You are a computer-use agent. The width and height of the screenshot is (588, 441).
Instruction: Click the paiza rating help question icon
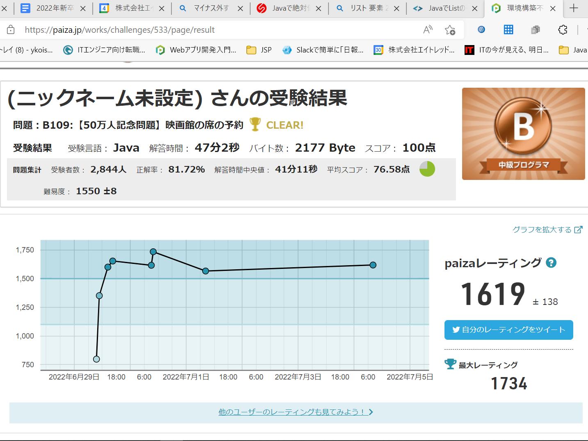551,263
